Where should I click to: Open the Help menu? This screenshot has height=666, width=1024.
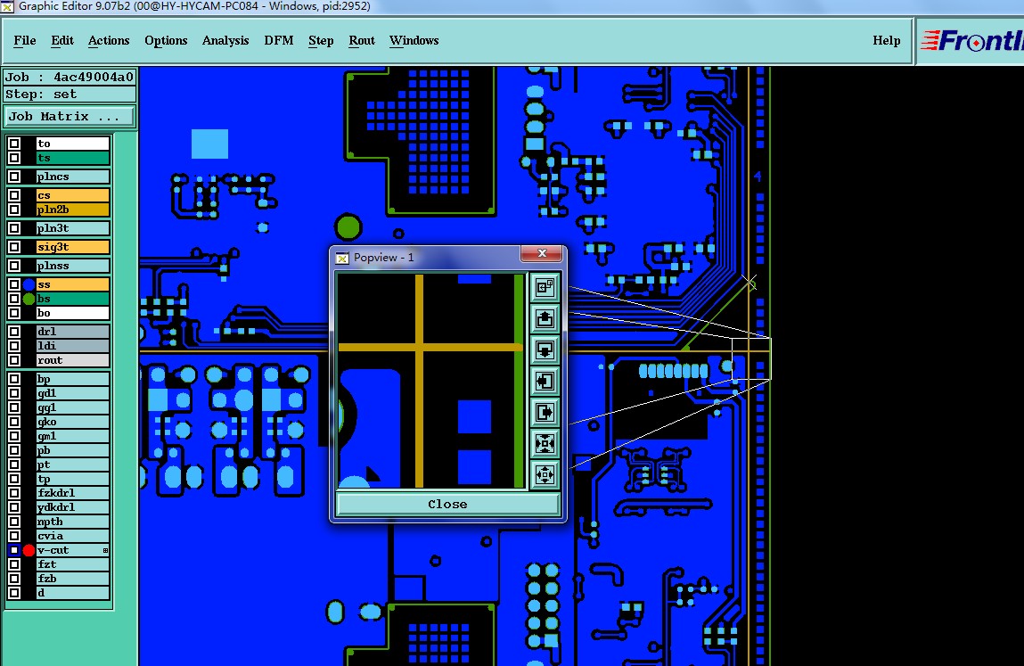click(x=886, y=40)
